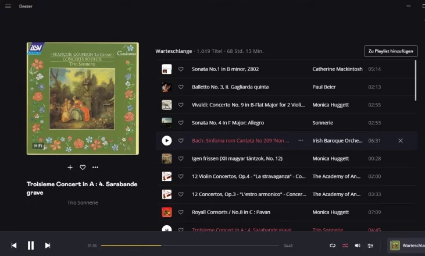Click the Balletto No. 3 cover thumbnail
Image resolution: width=425 pixels, height=256 pixels.
click(167, 87)
